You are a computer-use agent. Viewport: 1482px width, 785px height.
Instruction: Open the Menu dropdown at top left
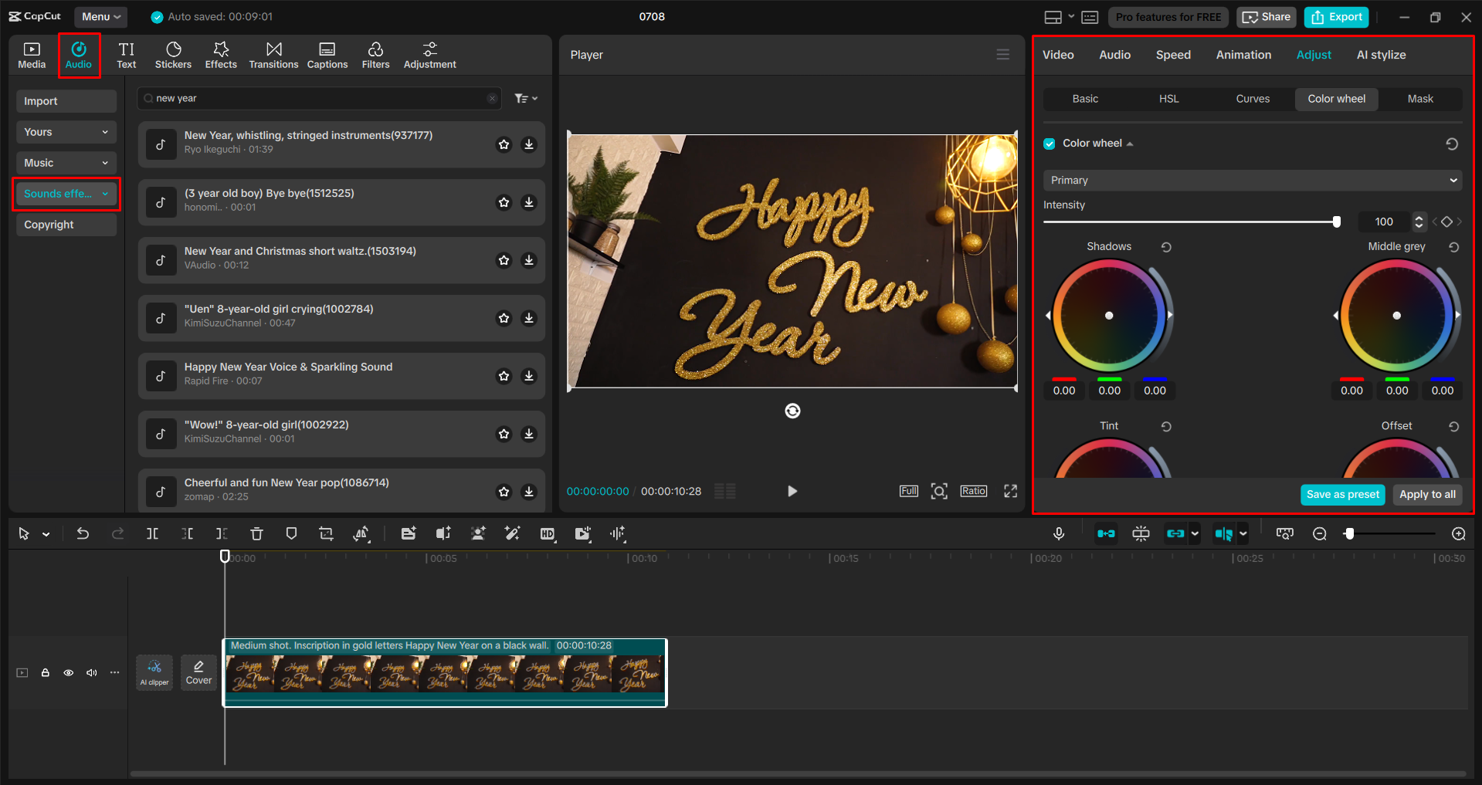pyautogui.click(x=100, y=16)
